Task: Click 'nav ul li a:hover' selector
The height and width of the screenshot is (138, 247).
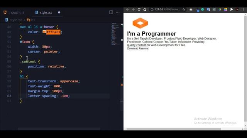Action: click(37, 27)
